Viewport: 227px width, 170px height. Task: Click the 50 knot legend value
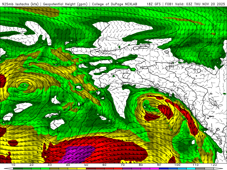point(86,165)
